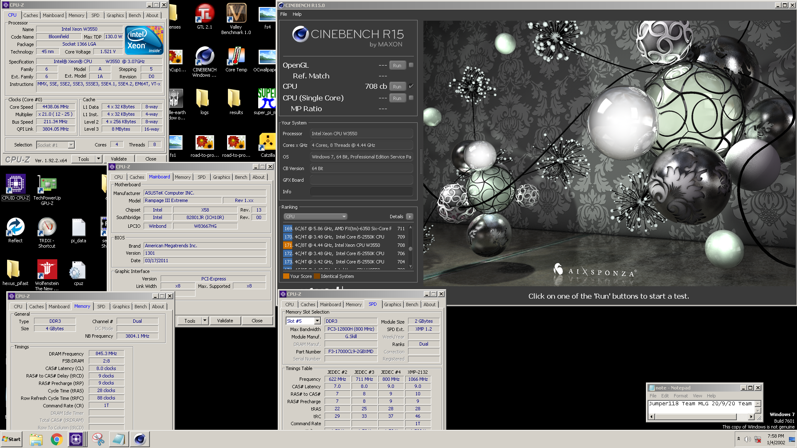
Task: Open Notepad View menu
Action: 697,396
